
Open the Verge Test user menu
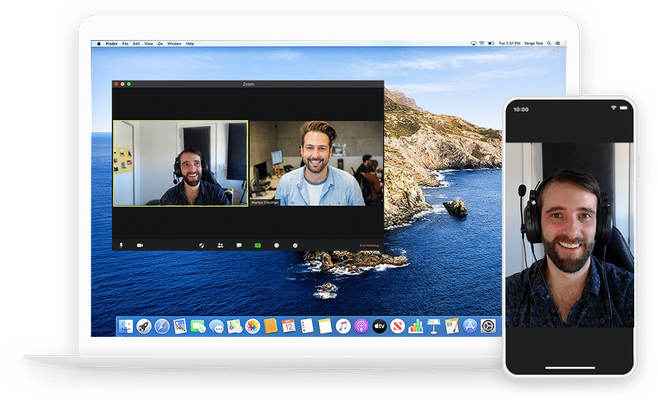(x=532, y=43)
